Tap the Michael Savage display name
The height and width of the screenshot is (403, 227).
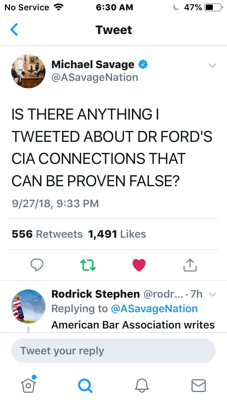coord(93,64)
